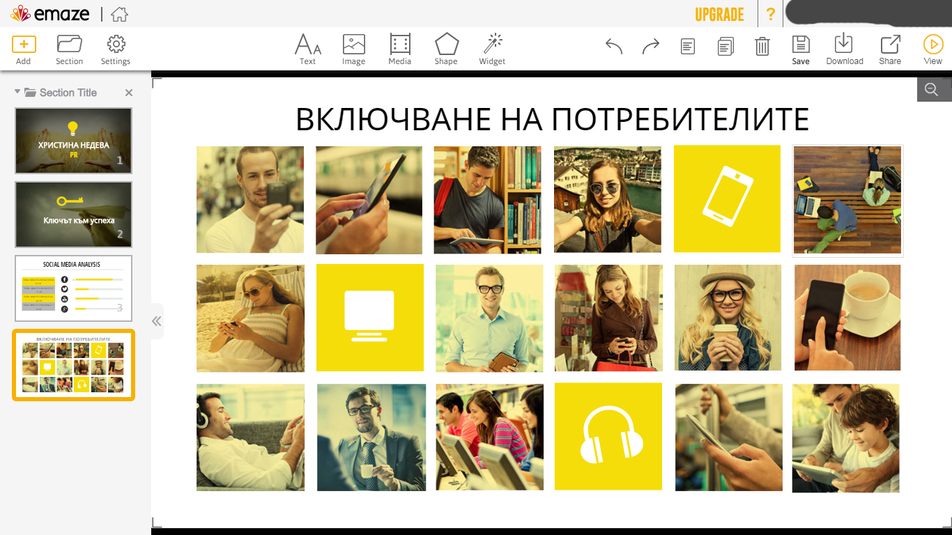Start View presentation mode
952x535 pixels.
(x=932, y=45)
